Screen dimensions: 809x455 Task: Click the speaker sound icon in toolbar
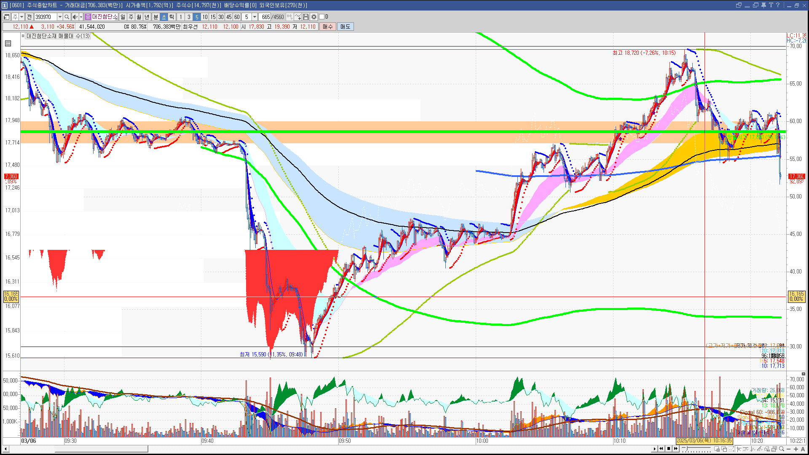coord(75,17)
